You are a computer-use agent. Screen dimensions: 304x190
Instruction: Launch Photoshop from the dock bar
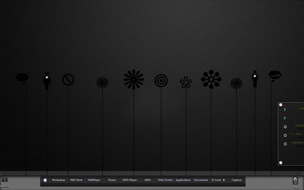click(x=59, y=180)
